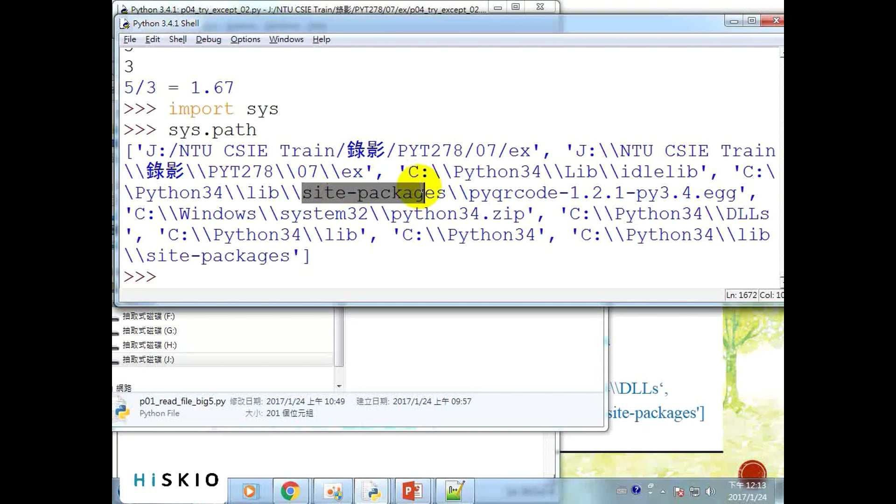The image size is (896, 504).
Task: Open the Windows menu
Action: pos(286,39)
